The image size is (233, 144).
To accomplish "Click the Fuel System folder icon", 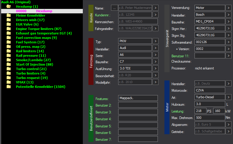I will 9,42.
